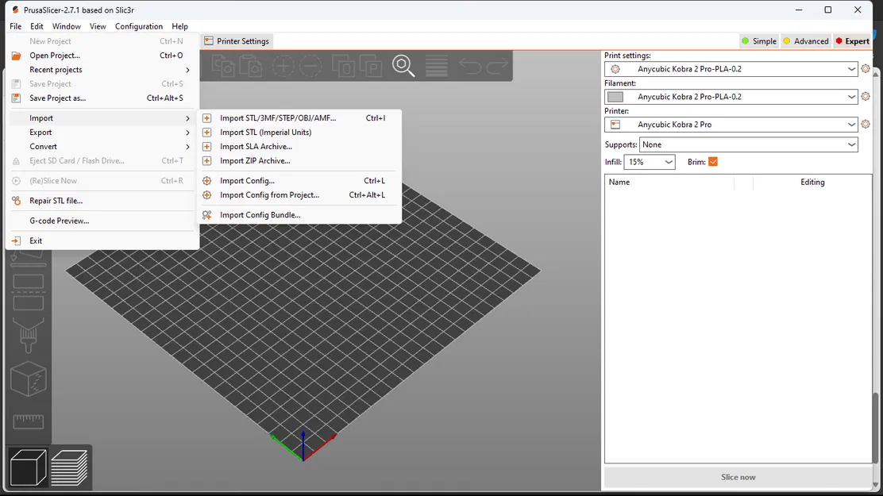
Task: Open the Filament preset dropdown
Action: [x=731, y=96]
